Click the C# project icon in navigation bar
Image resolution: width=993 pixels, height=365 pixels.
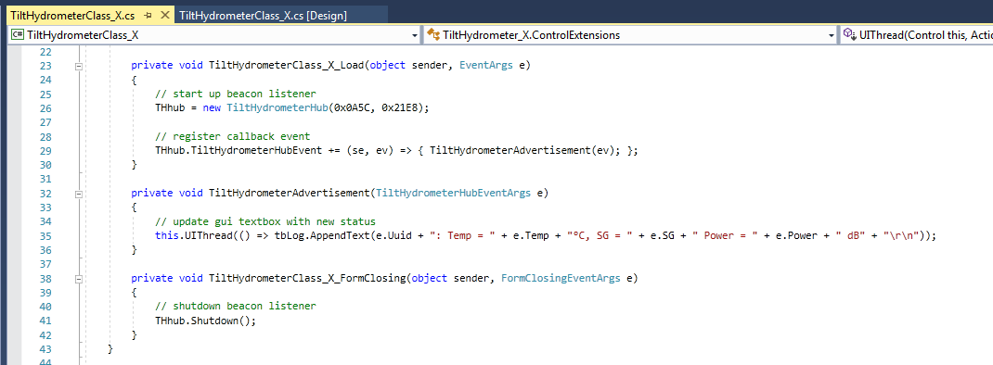[17, 35]
